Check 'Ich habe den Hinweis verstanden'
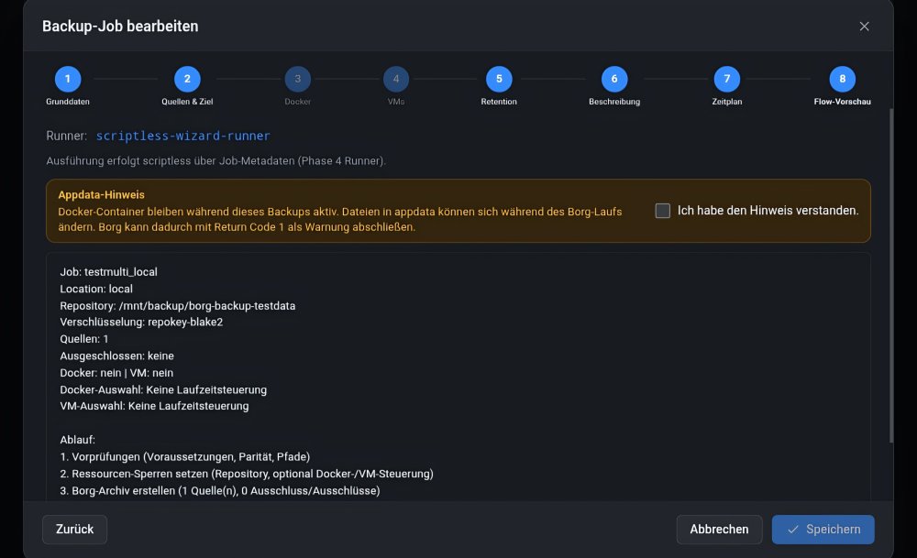This screenshot has width=917, height=558. pyautogui.click(x=663, y=211)
